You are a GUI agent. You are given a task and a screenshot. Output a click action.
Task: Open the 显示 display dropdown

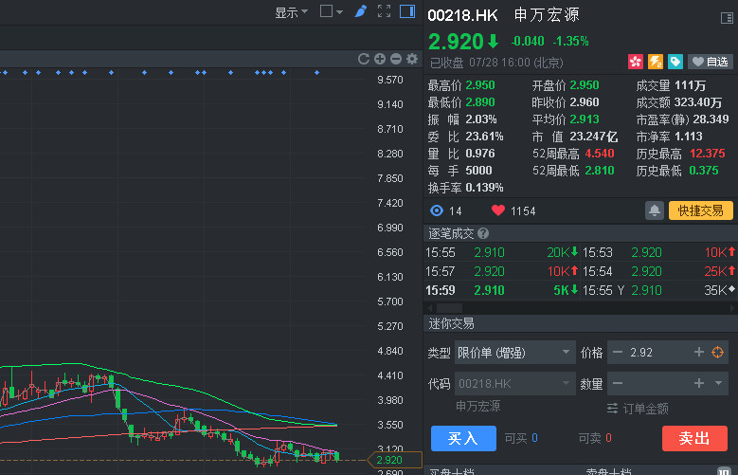(x=291, y=12)
